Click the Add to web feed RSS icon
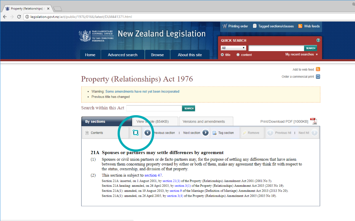This screenshot has height=221, width=355. [x=318, y=69]
